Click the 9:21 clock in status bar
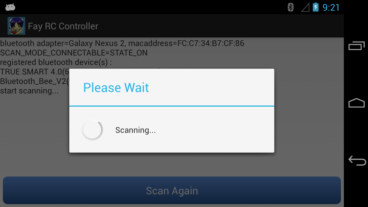Image resolution: width=368 pixels, height=207 pixels. click(x=331, y=7)
